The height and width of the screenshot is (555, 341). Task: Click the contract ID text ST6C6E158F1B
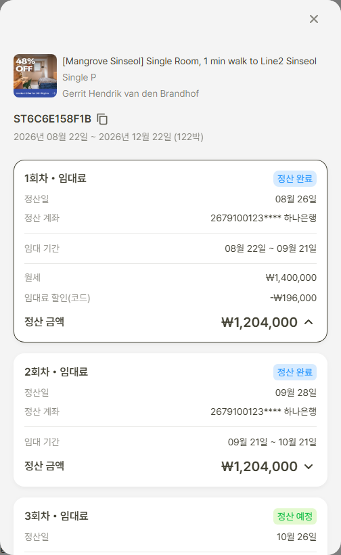pyautogui.click(x=52, y=119)
